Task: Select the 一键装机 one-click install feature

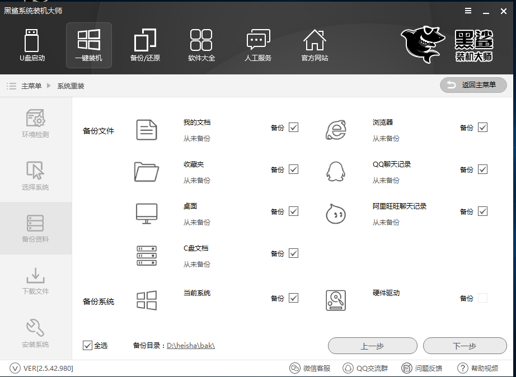Action: (x=88, y=45)
